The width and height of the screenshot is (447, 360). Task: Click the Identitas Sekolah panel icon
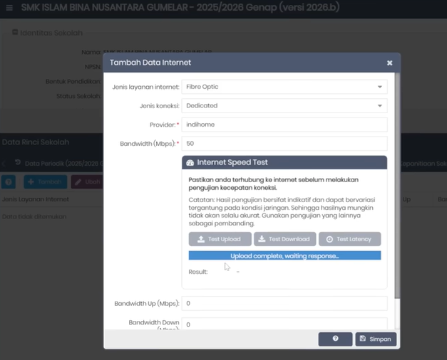[x=15, y=32]
